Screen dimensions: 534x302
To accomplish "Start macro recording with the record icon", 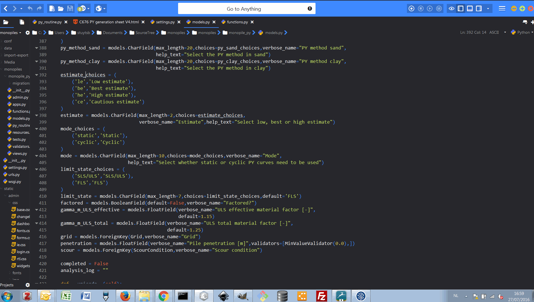I will [x=411, y=9].
